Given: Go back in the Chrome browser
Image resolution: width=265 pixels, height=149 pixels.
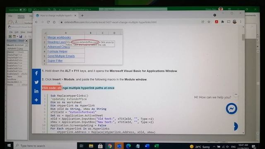Looking at the screenshot, I should 36,22.
